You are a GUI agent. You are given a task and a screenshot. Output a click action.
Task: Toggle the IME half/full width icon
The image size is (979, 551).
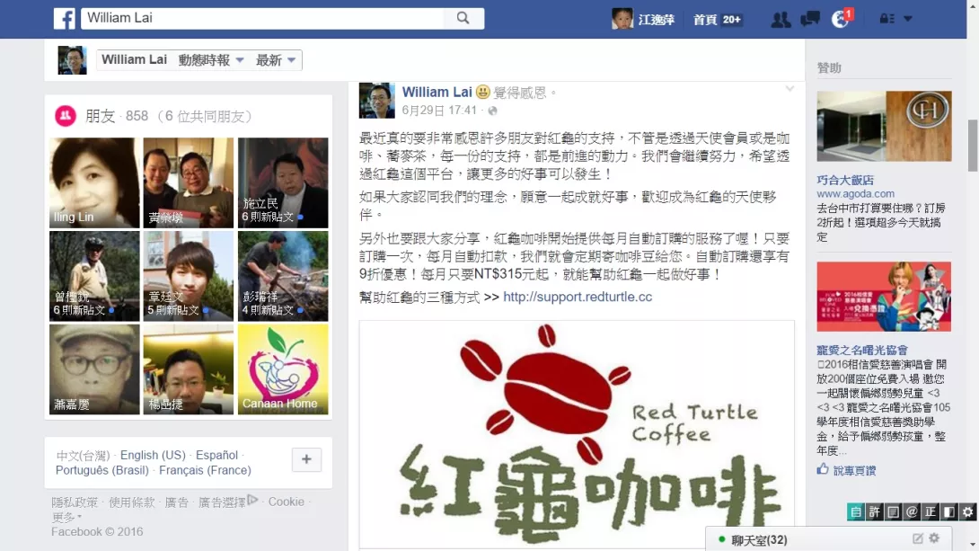949,511
